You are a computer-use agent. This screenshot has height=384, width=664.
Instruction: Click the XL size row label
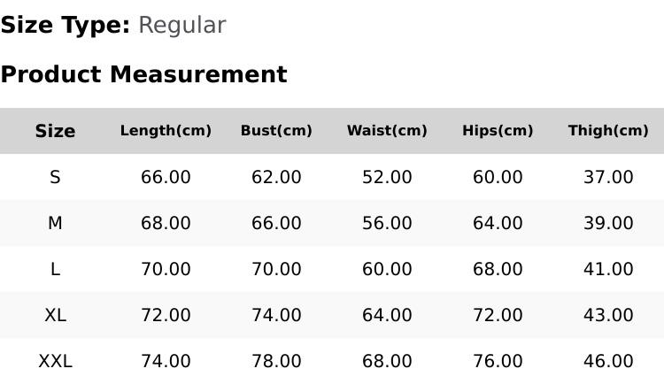click(x=55, y=315)
